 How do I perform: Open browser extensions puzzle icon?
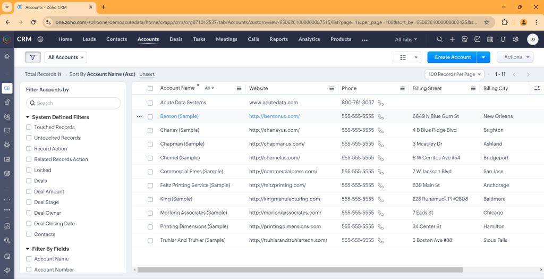(x=505, y=22)
